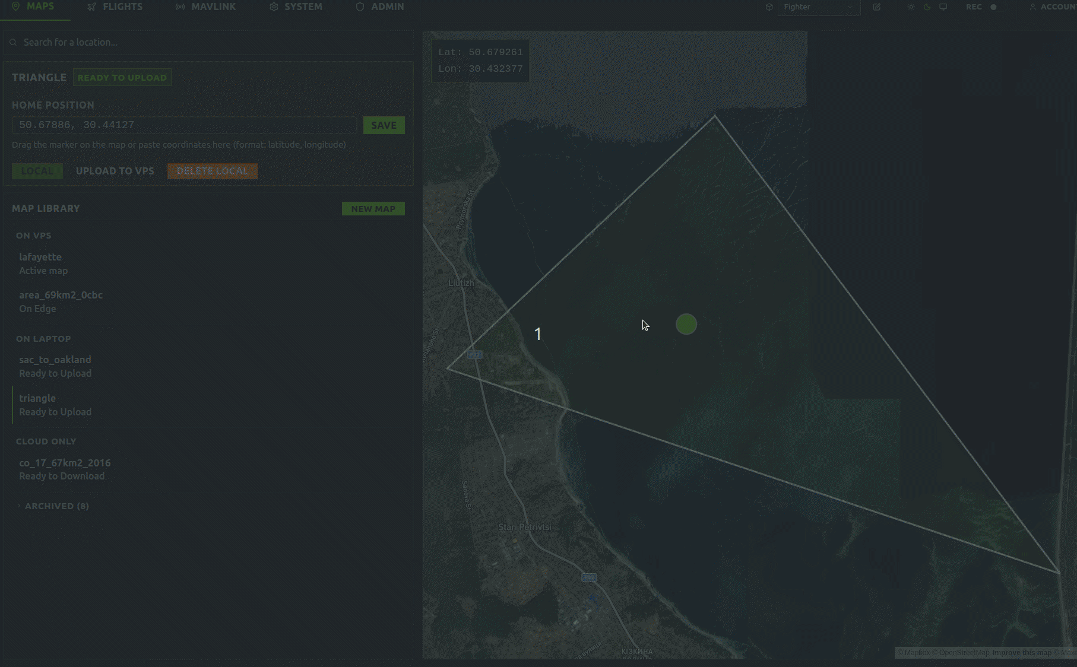Open the Flights tab
This screenshot has height=667, width=1077.
click(115, 7)
